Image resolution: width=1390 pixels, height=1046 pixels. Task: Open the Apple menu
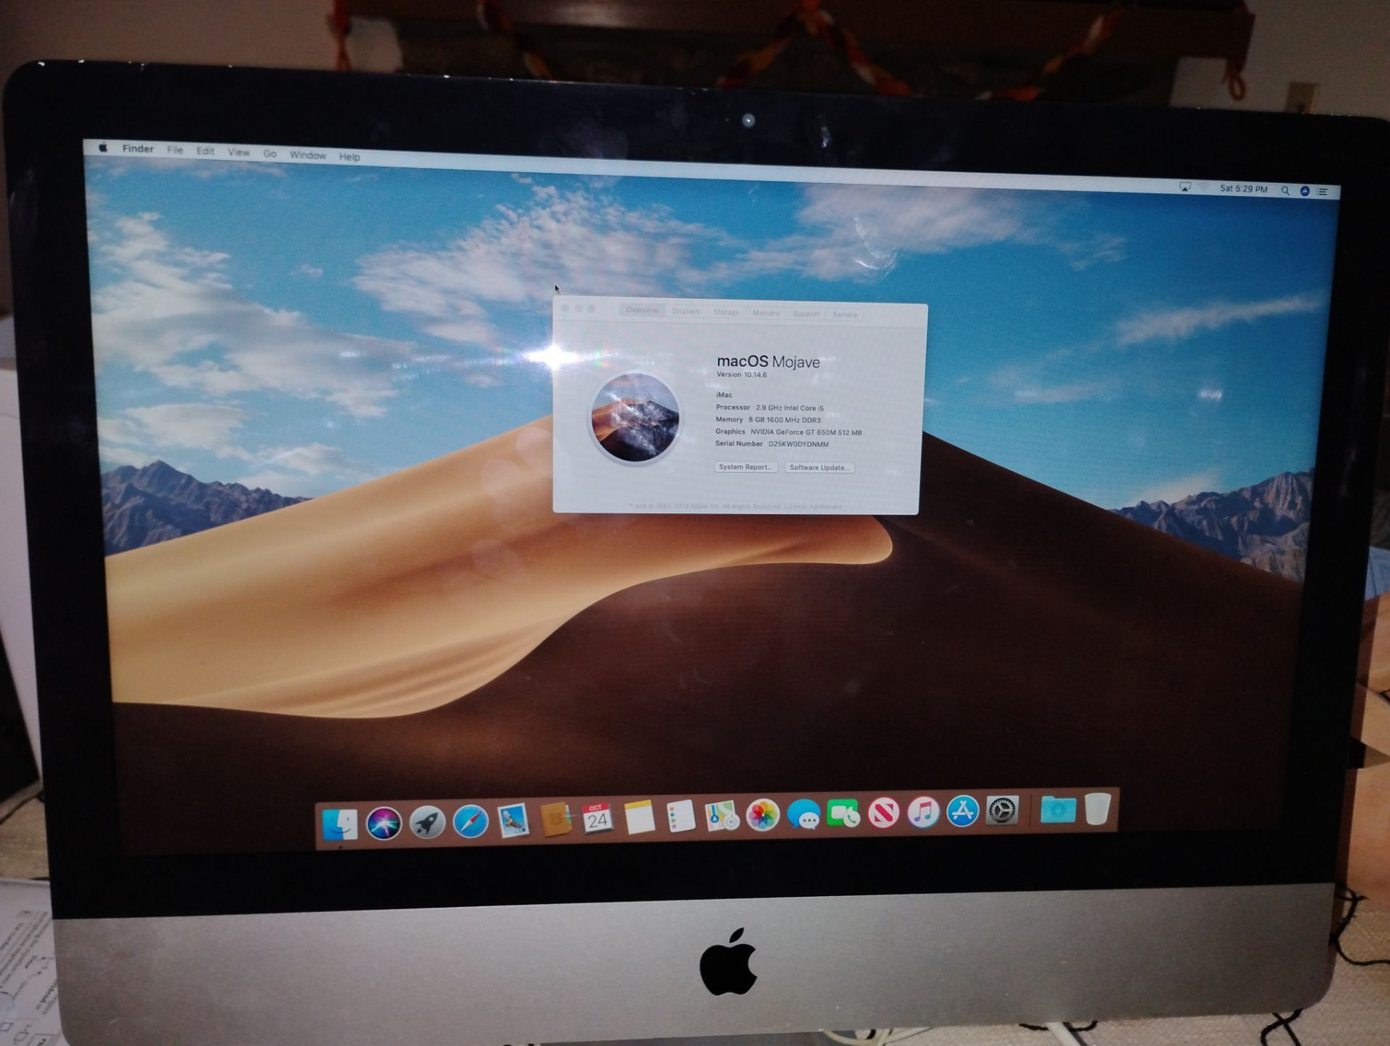click(x=104, y=148)
